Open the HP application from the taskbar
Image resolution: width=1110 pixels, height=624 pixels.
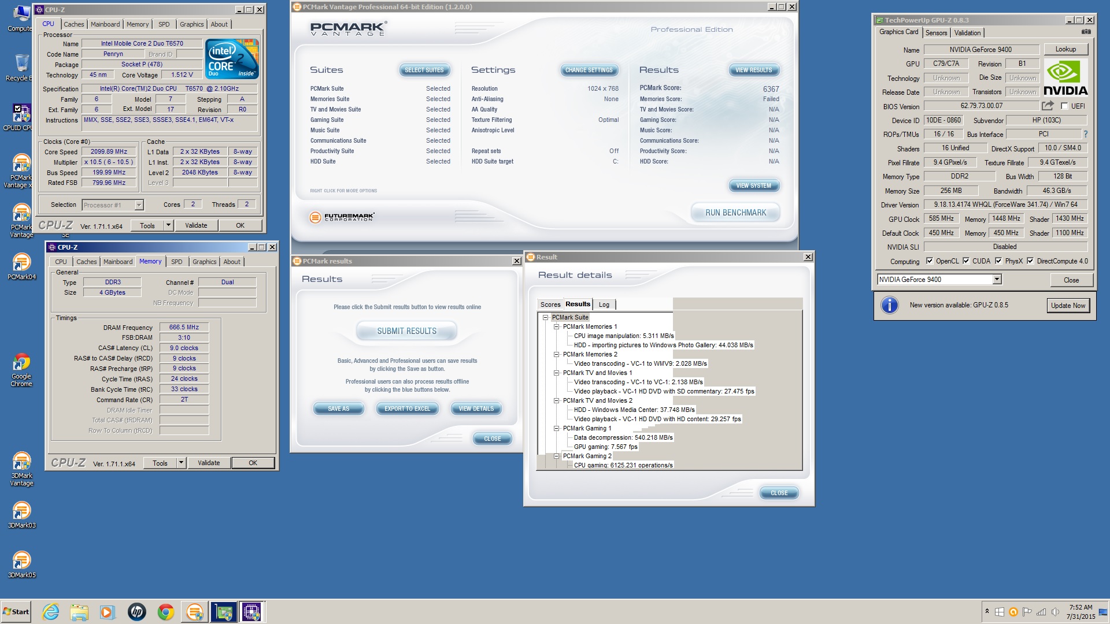pos(136,612)
